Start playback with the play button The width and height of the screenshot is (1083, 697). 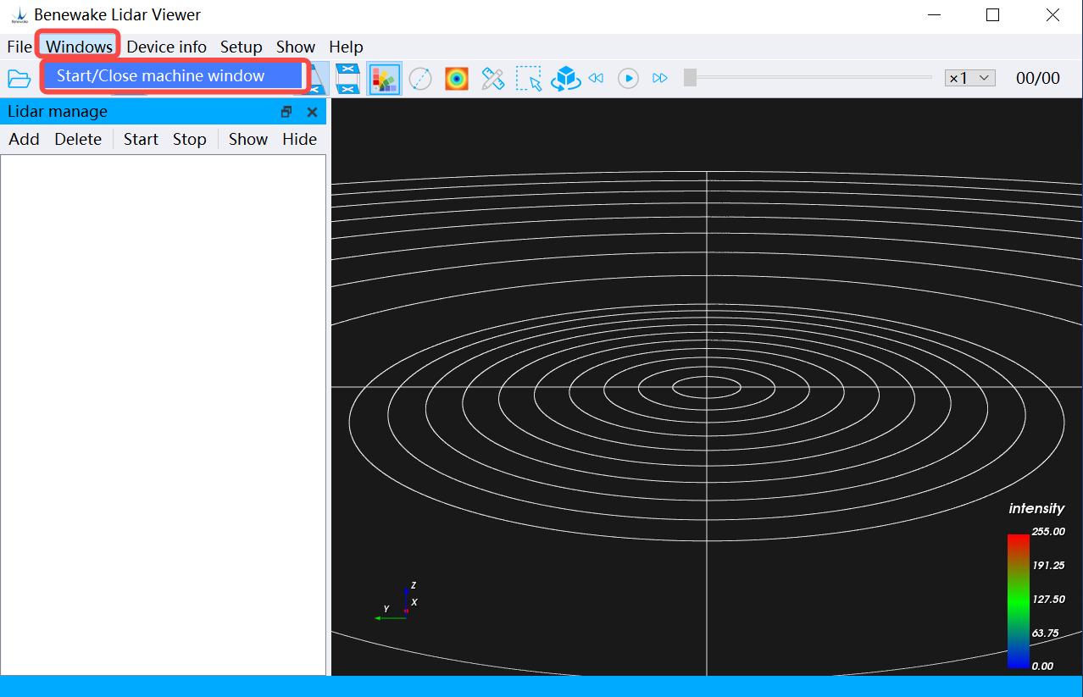pos(628,78)
